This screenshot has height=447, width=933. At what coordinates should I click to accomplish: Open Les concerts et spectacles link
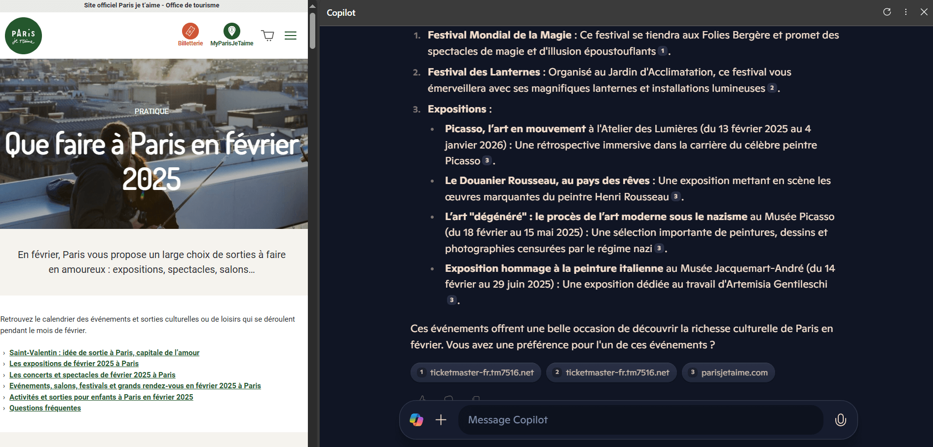point(92,375)
